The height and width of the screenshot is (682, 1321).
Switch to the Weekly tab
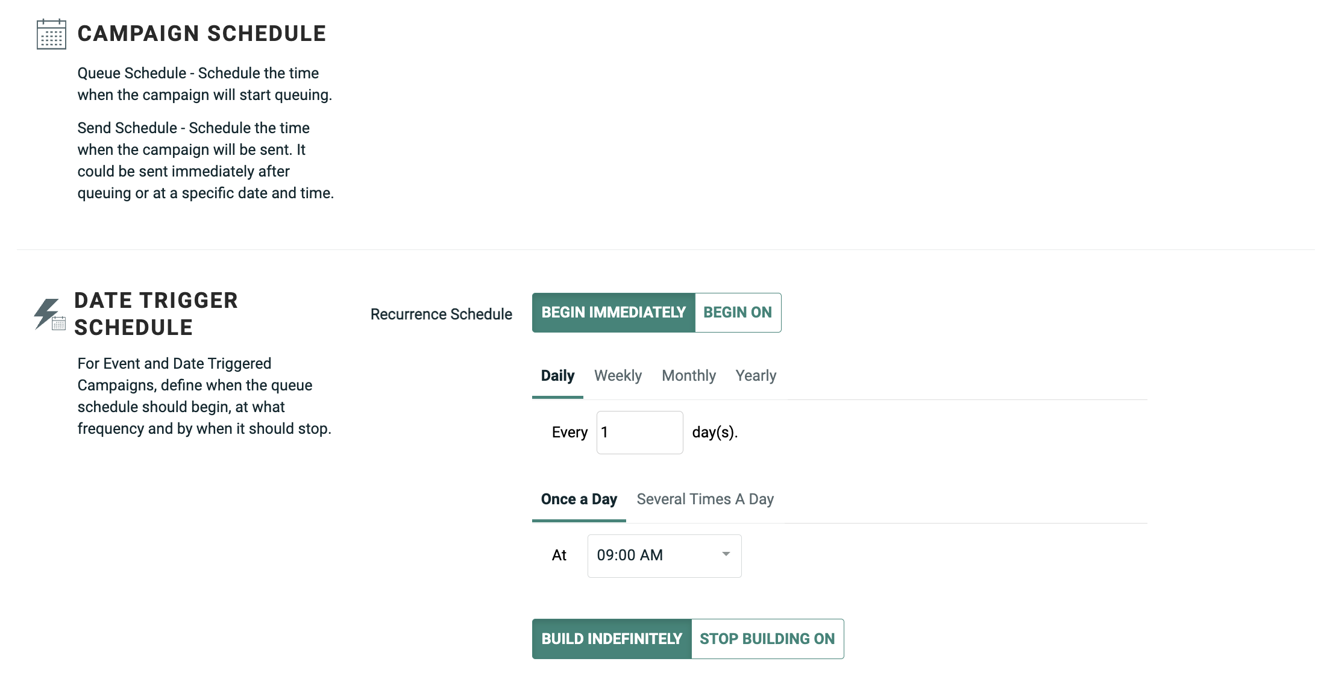(618, 376)
